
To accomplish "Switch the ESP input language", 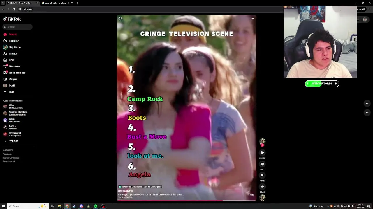I will [x=353, y=206].
